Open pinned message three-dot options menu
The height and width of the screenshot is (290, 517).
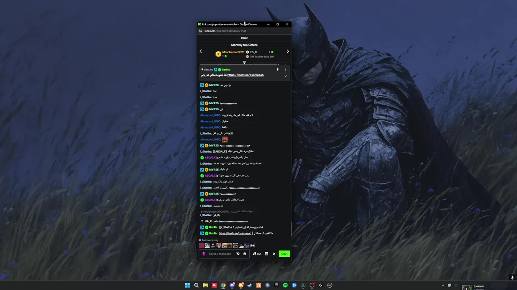[286, 70]
